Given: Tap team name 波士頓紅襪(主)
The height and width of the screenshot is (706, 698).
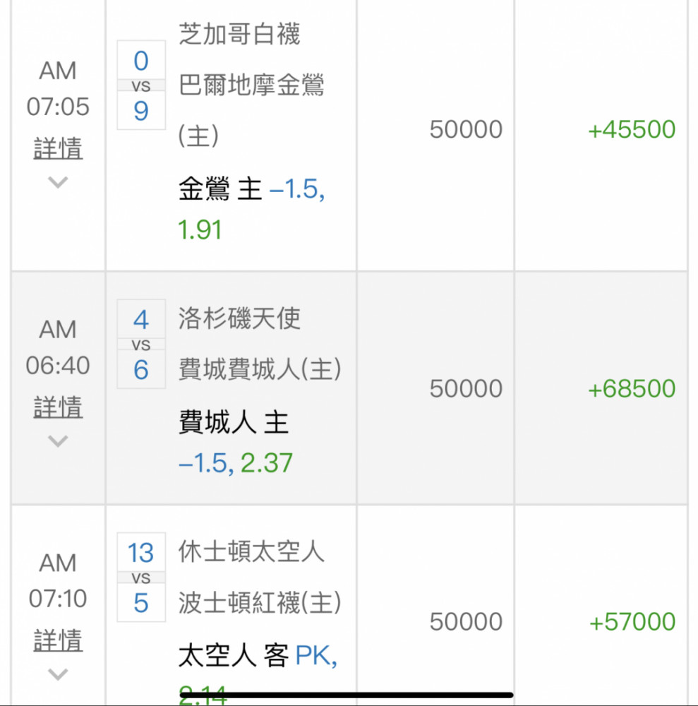Looking at the screenshot, I should (x=260, y=602).
